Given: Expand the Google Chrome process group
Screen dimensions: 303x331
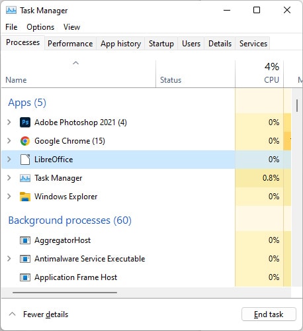Looking at the screenshot, I should point(9,140).
